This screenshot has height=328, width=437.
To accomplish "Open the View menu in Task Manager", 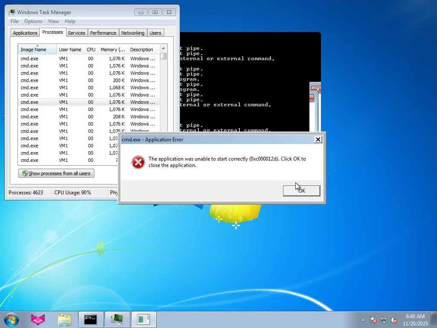I will (x=53, y=21).
